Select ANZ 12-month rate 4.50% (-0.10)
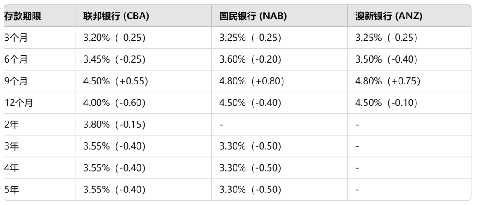This screenshot has width=482, height=205. coord(386,103)
